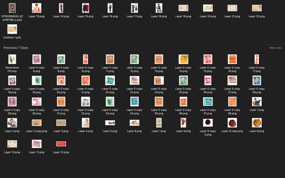Image resolution: width=285 pixels, height=178 pixels.
Task: Click file name Layer 0 copy 20.png
Action: 61,90
